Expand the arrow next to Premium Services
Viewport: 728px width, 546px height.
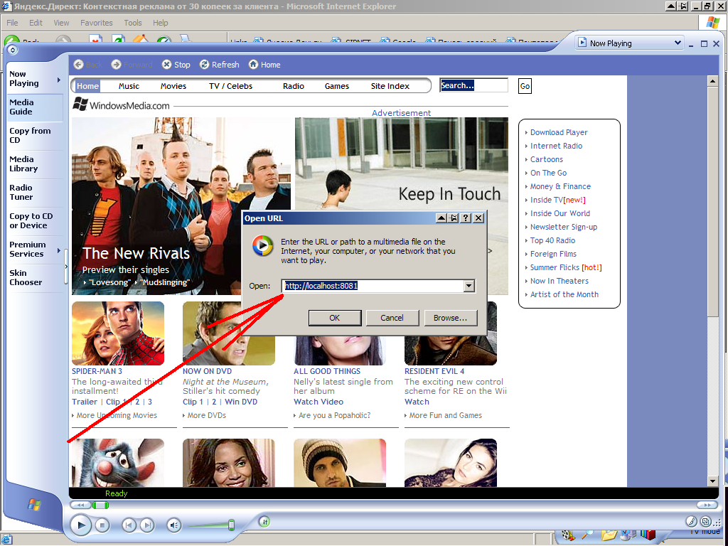pos(59,251)
